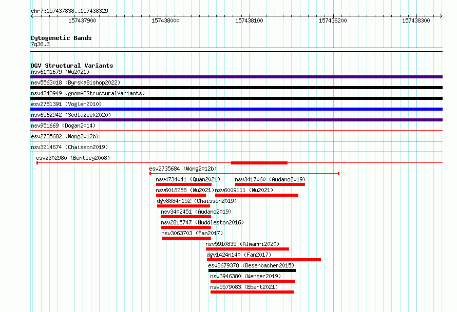Open dgv8884n152 (Chaisson2019) label
The image size is (457, 312).
coord(197,201)
